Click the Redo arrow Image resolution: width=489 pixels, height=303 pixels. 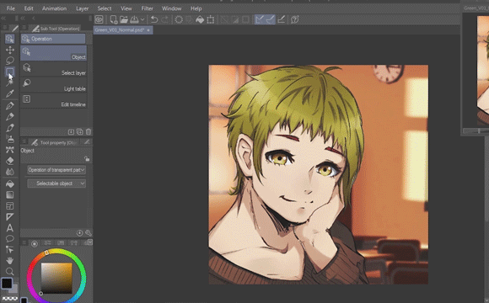164,19
